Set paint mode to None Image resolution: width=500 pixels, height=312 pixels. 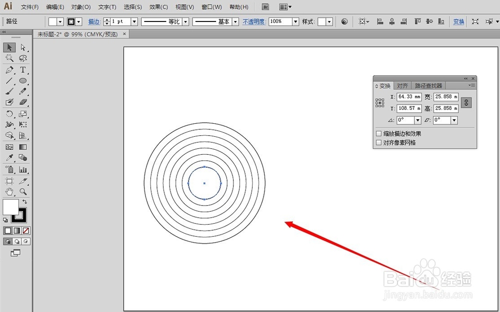coord(26,231)
